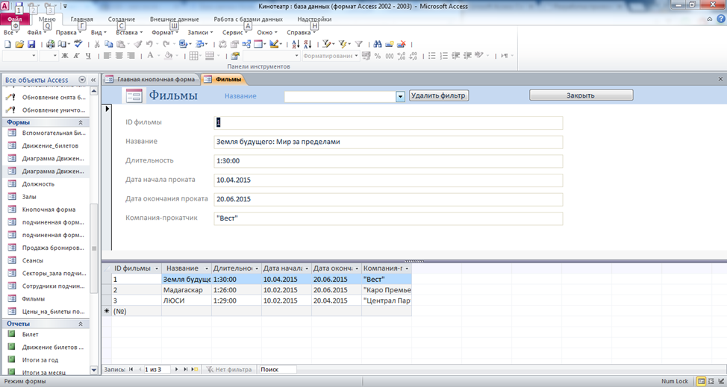The image size is (727, 387).
Task: Click the Find binoculars icon
Action: click(x=378, y=44)
